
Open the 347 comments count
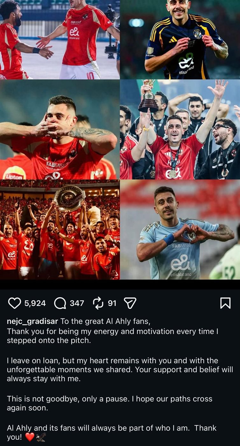(x=77, y=303)
